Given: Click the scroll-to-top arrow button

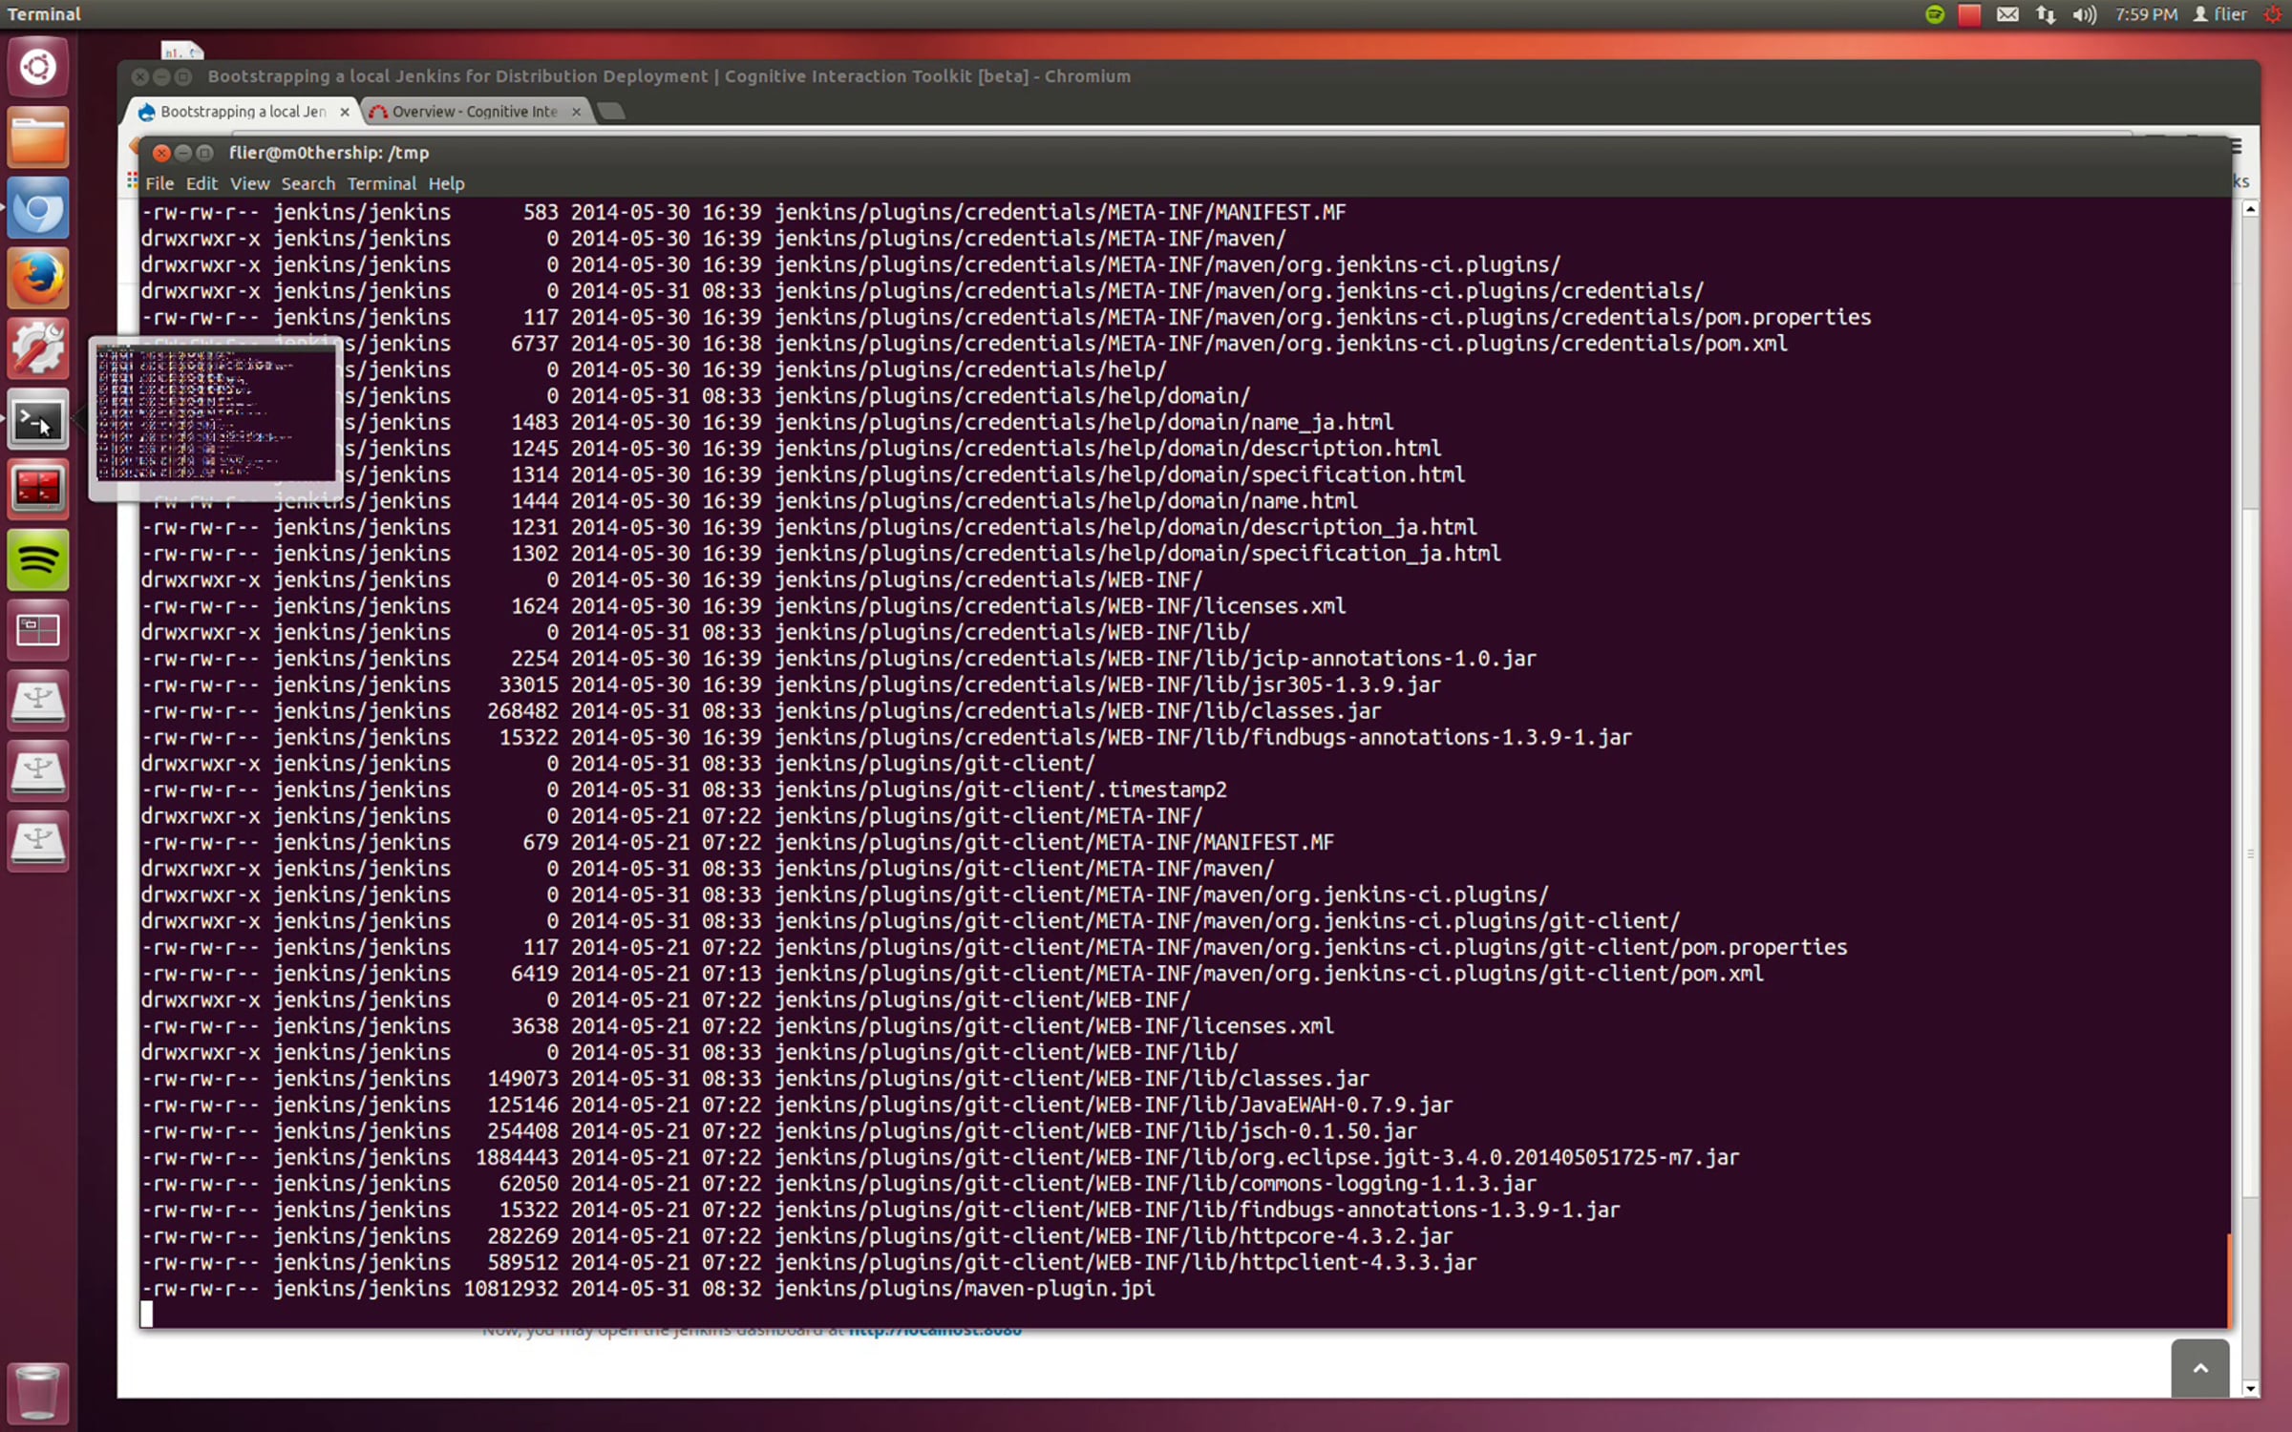Looking at the screenshot, I should coord(2199,1368).
